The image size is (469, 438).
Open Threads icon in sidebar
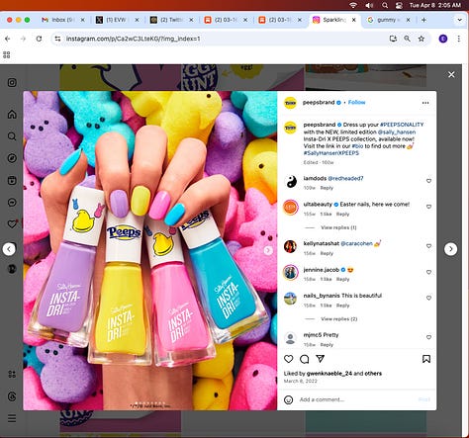(12, 396)
